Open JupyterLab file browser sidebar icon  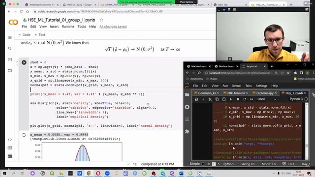[187, 95]
